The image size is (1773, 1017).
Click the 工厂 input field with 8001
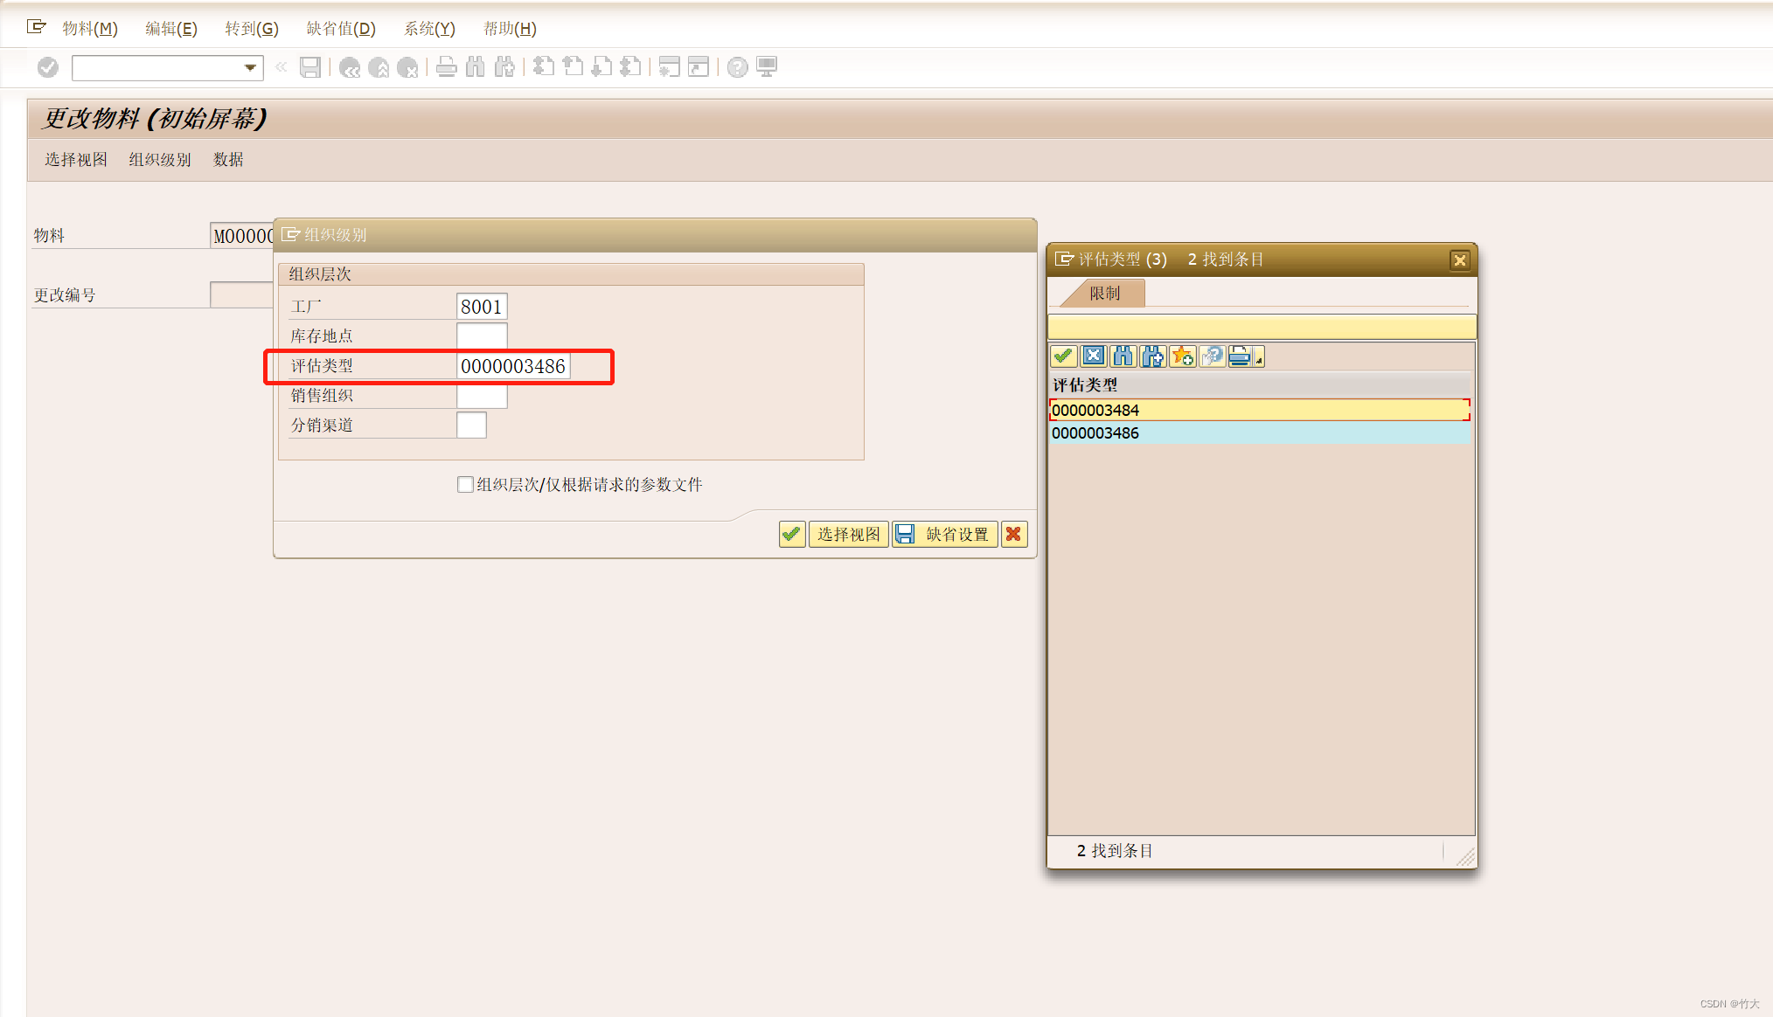click(481, 307)
